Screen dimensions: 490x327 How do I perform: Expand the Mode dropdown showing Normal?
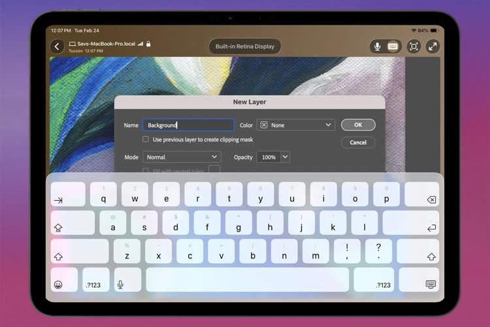pos(182,157)
